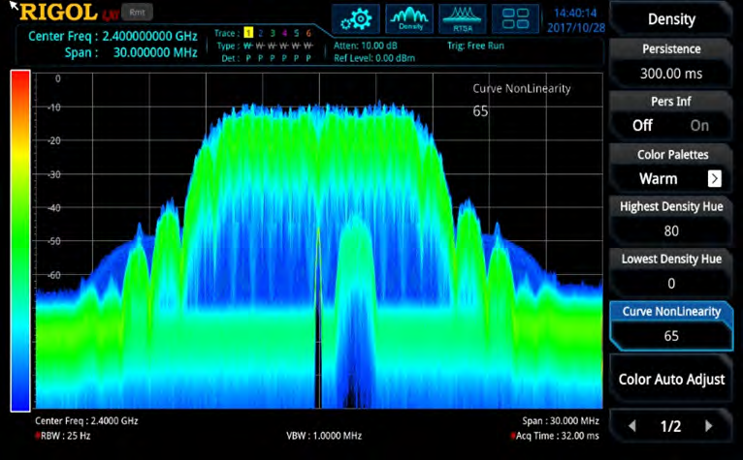The width and height of the screenshot is (743, 460).
Task: Click the Density menu title
Action: pos(671,19)
